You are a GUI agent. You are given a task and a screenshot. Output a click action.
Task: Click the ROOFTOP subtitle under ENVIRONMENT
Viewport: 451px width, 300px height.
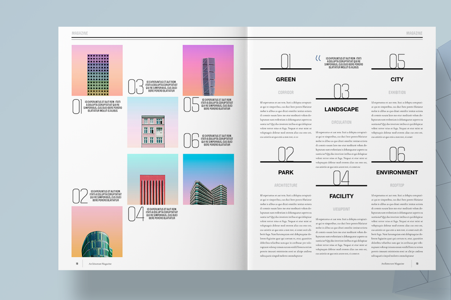(398, 185)
